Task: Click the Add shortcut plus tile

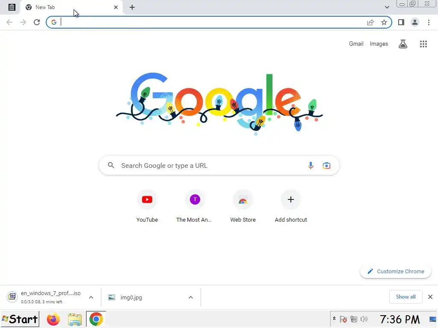Action: tap(291, 206)
